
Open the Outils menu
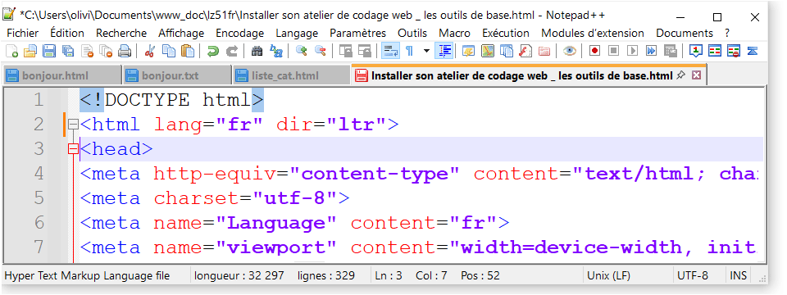412,33
